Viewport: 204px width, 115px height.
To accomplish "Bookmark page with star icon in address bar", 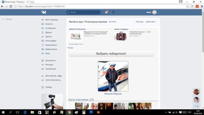I will click(187, 6).
